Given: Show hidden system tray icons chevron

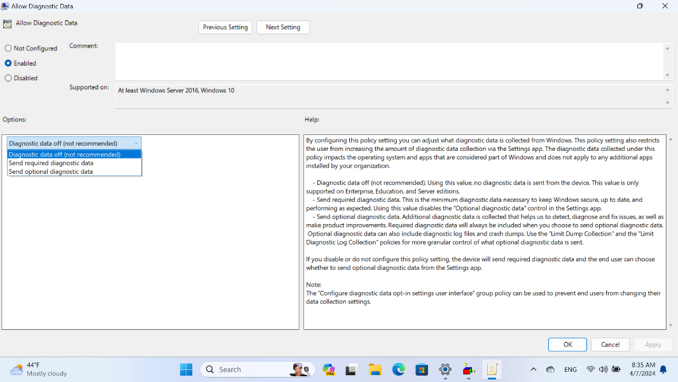Looking at the screenshot, I should coord(533,369).
